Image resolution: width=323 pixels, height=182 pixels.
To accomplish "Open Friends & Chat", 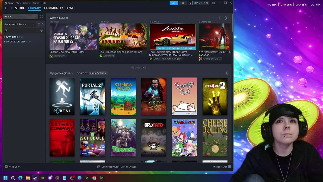I will (222, 167).
